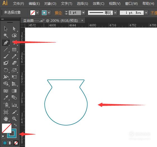The width and height of the screenshot is (157, 147).
Task: Select the Eyedropper tool
Action: click(6, 98)
